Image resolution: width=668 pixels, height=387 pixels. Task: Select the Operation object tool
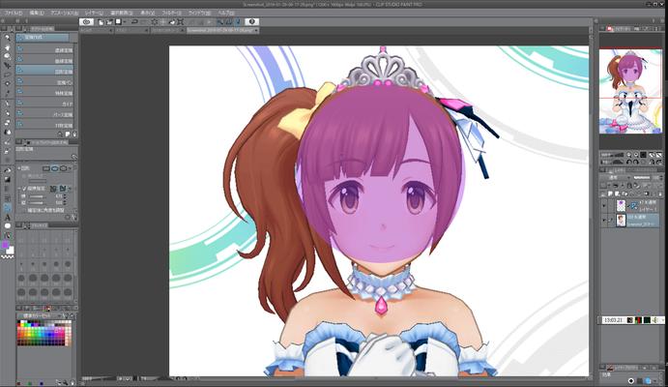coord(7,56)
